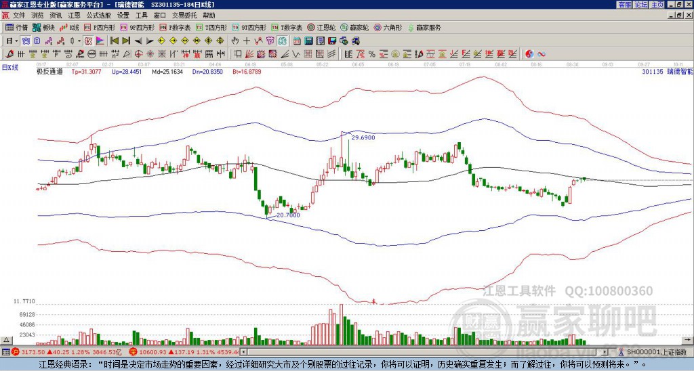Open the T四方形 tool

211,27
